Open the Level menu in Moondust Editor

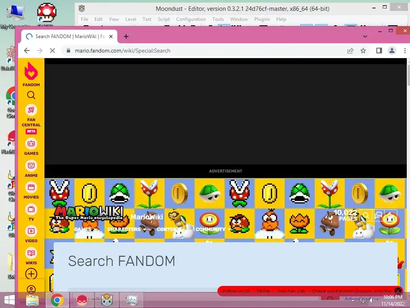pyautogui.click(x=131, y=19)
